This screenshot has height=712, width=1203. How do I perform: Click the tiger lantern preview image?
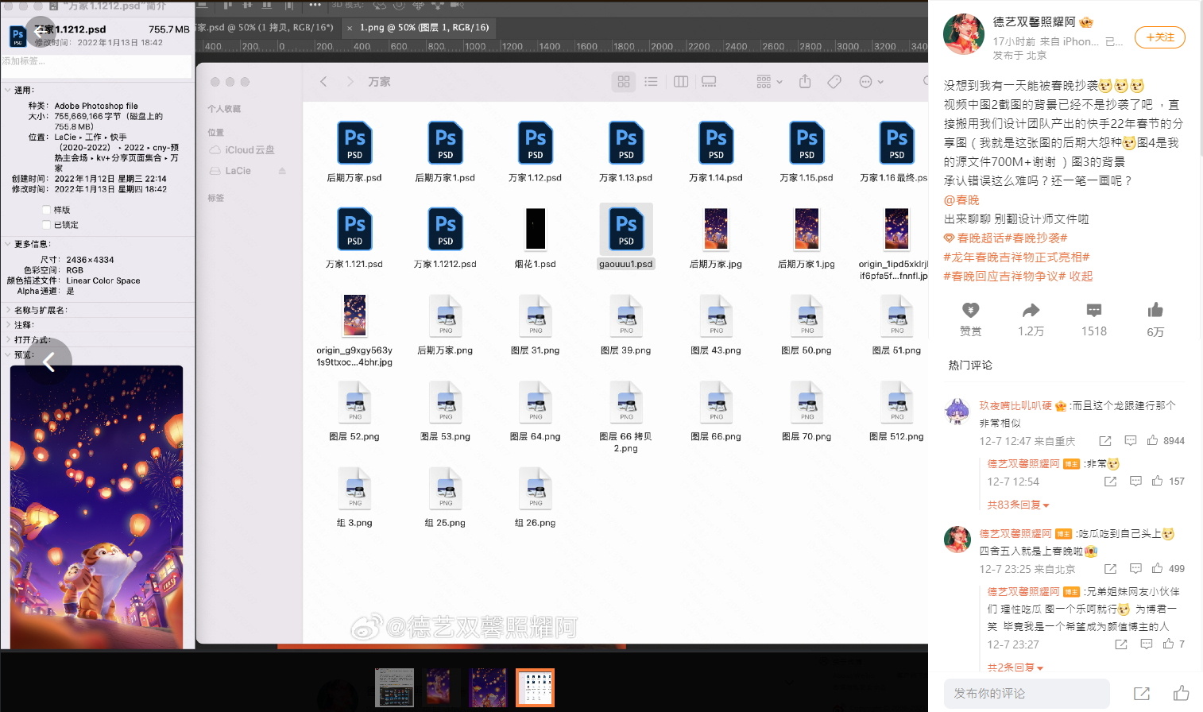tap(96, 507)
